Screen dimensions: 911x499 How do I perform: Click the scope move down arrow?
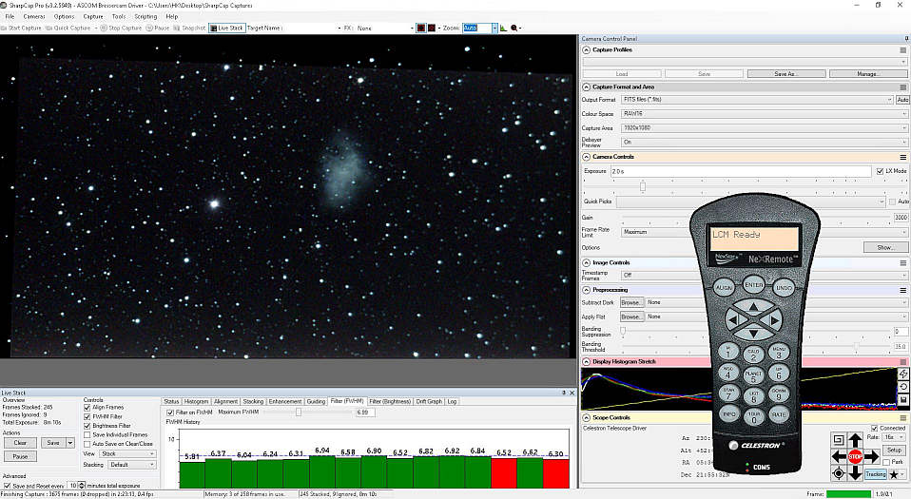(855, 472)
